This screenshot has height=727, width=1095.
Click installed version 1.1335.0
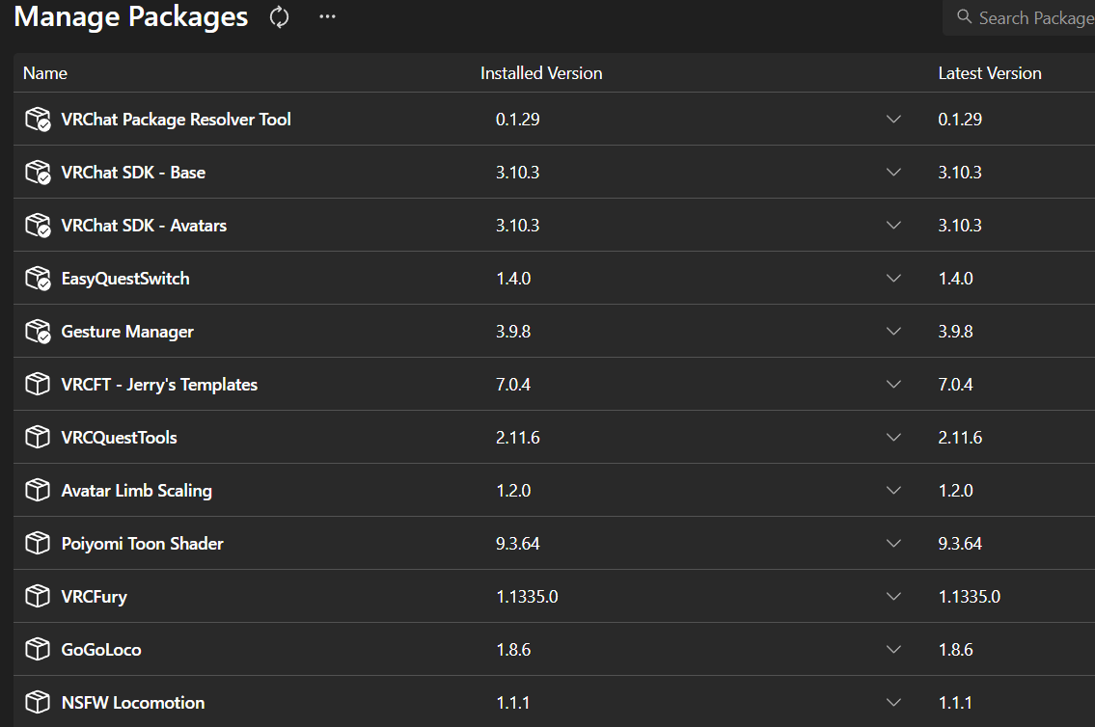pos(528,597)
